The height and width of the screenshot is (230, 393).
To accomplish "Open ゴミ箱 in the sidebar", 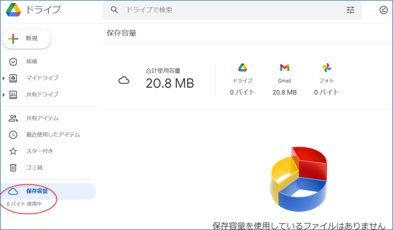I will click(x=35, y=168).
